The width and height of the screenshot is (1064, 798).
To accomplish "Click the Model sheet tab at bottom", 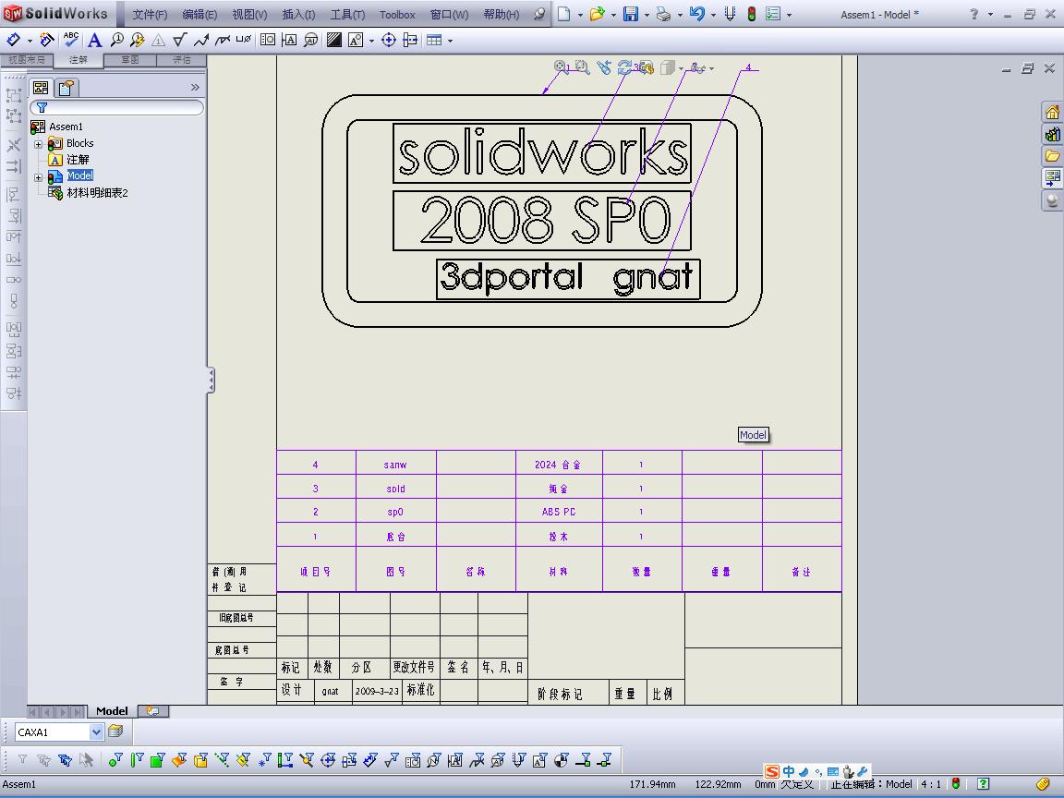I will coord(111,711).
